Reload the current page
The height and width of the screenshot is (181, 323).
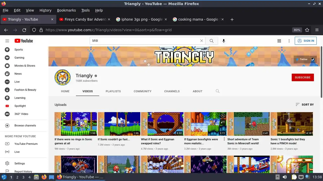coord(24,30)
